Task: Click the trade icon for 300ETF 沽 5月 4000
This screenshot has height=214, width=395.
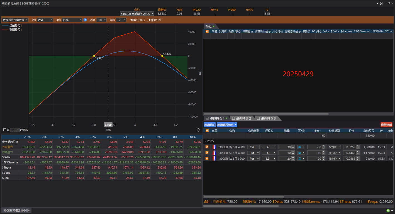Action: point(214,153)
